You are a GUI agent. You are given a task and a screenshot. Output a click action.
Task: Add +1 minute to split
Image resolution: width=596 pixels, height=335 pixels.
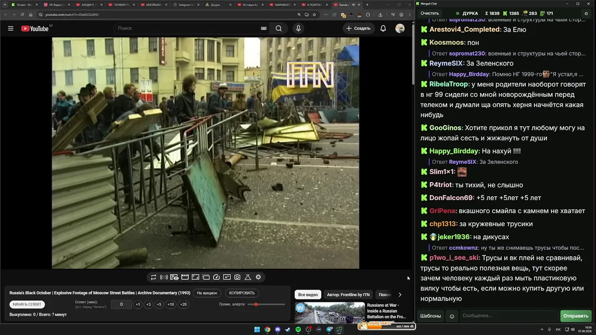tap(138, 305)
